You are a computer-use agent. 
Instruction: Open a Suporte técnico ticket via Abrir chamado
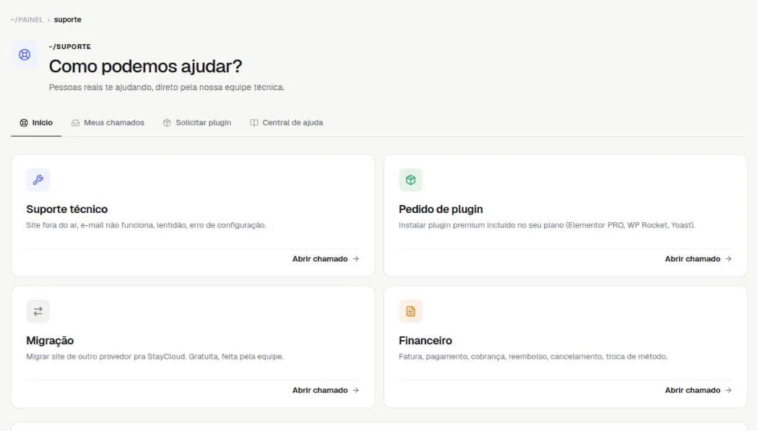(325, 258)
